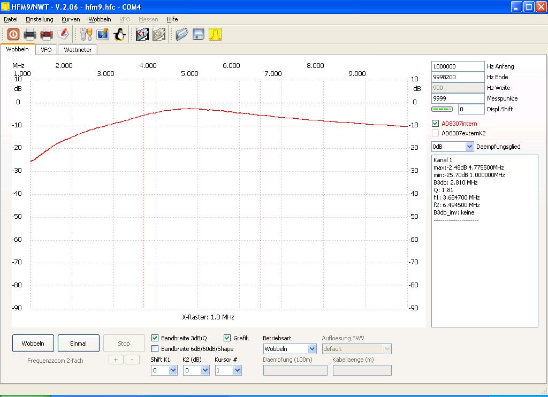Click the yellow curve manager icon
The height and width of the screenshot is (397, 548).
(215, 34)
